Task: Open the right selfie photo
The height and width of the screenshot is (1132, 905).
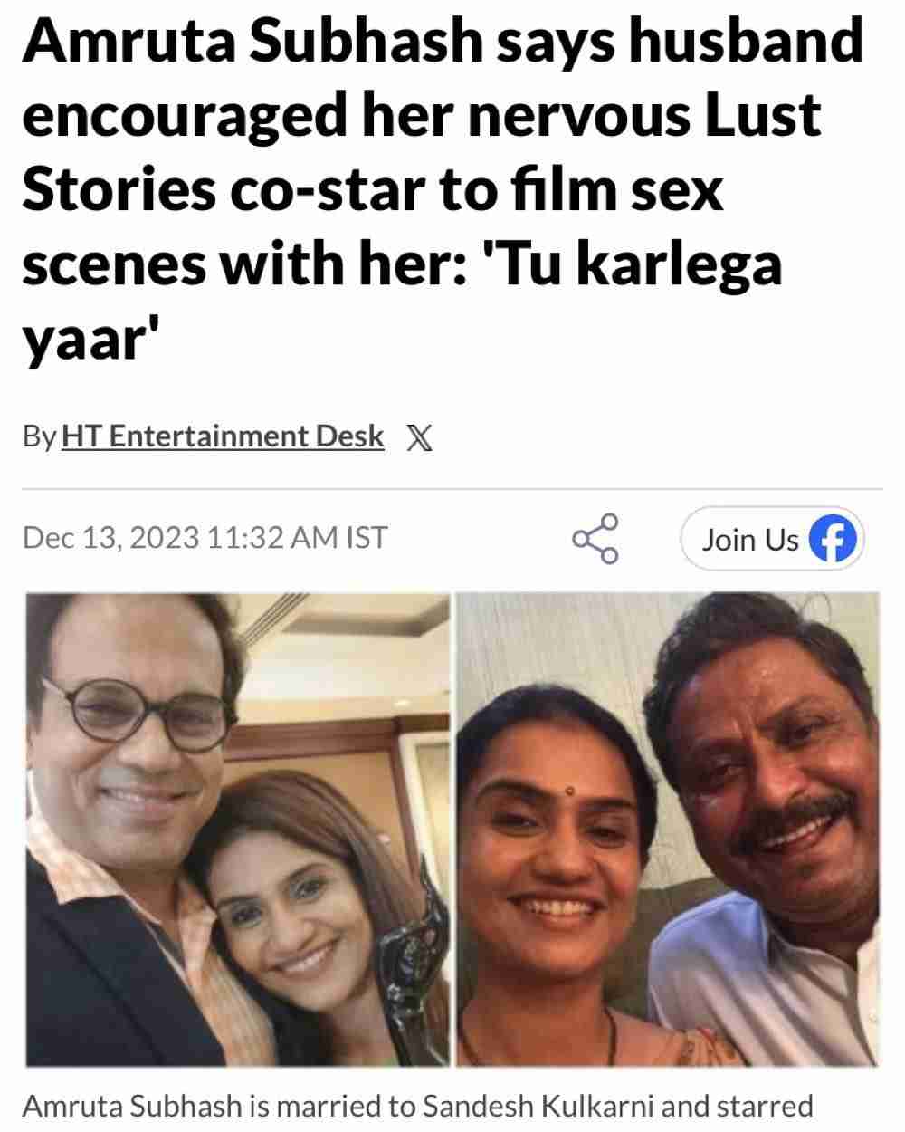Action: 668,828
